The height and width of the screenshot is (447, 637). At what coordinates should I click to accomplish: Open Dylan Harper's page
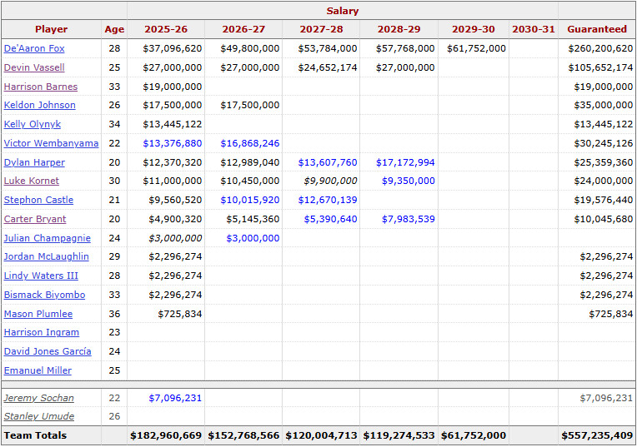point(34,162)
